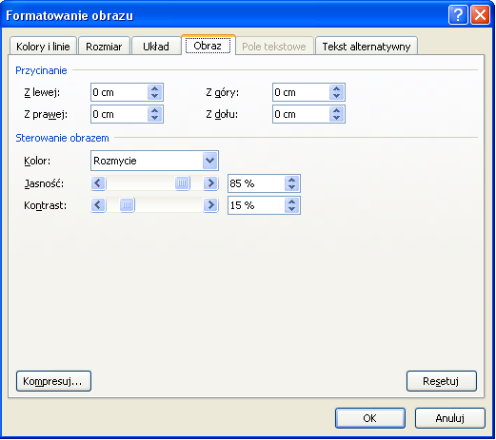Screen dimensions: 496x440
Task: Decrease the 15 % contrast value spinner
Action: [x=292, y=209]
